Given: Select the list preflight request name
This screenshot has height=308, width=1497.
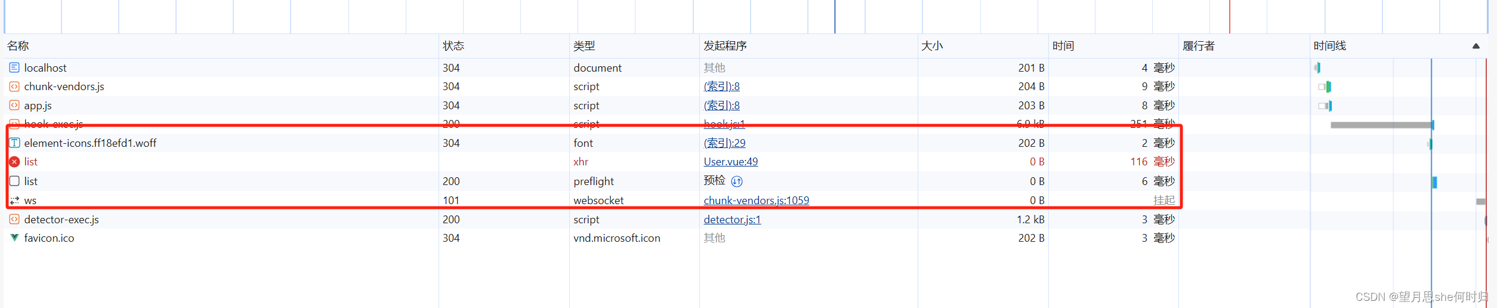Looking at the screenshot, I should click(x=30, y=181).
